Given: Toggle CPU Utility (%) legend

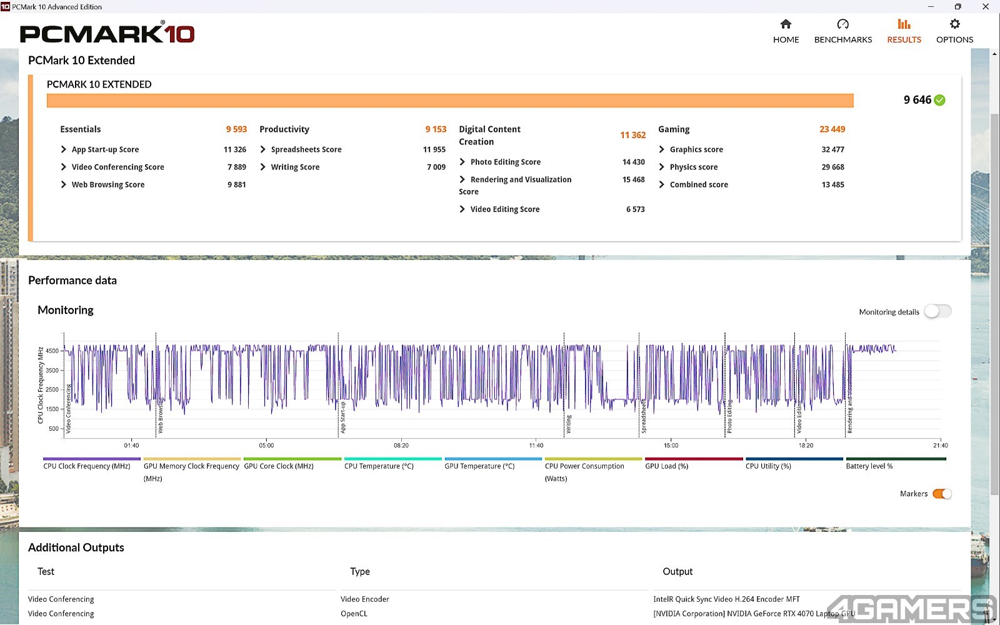Looking at the screenshot, I should [794, 464].
